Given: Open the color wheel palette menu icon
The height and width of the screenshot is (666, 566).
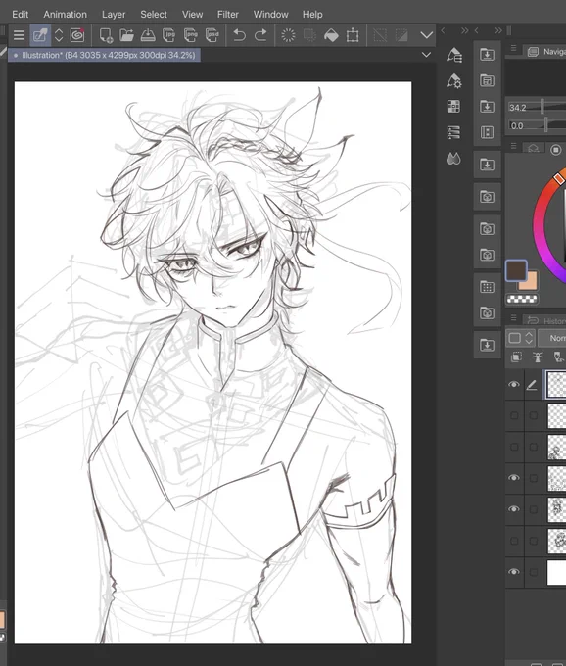Looking at the screenshot, I should click(513, 146).
